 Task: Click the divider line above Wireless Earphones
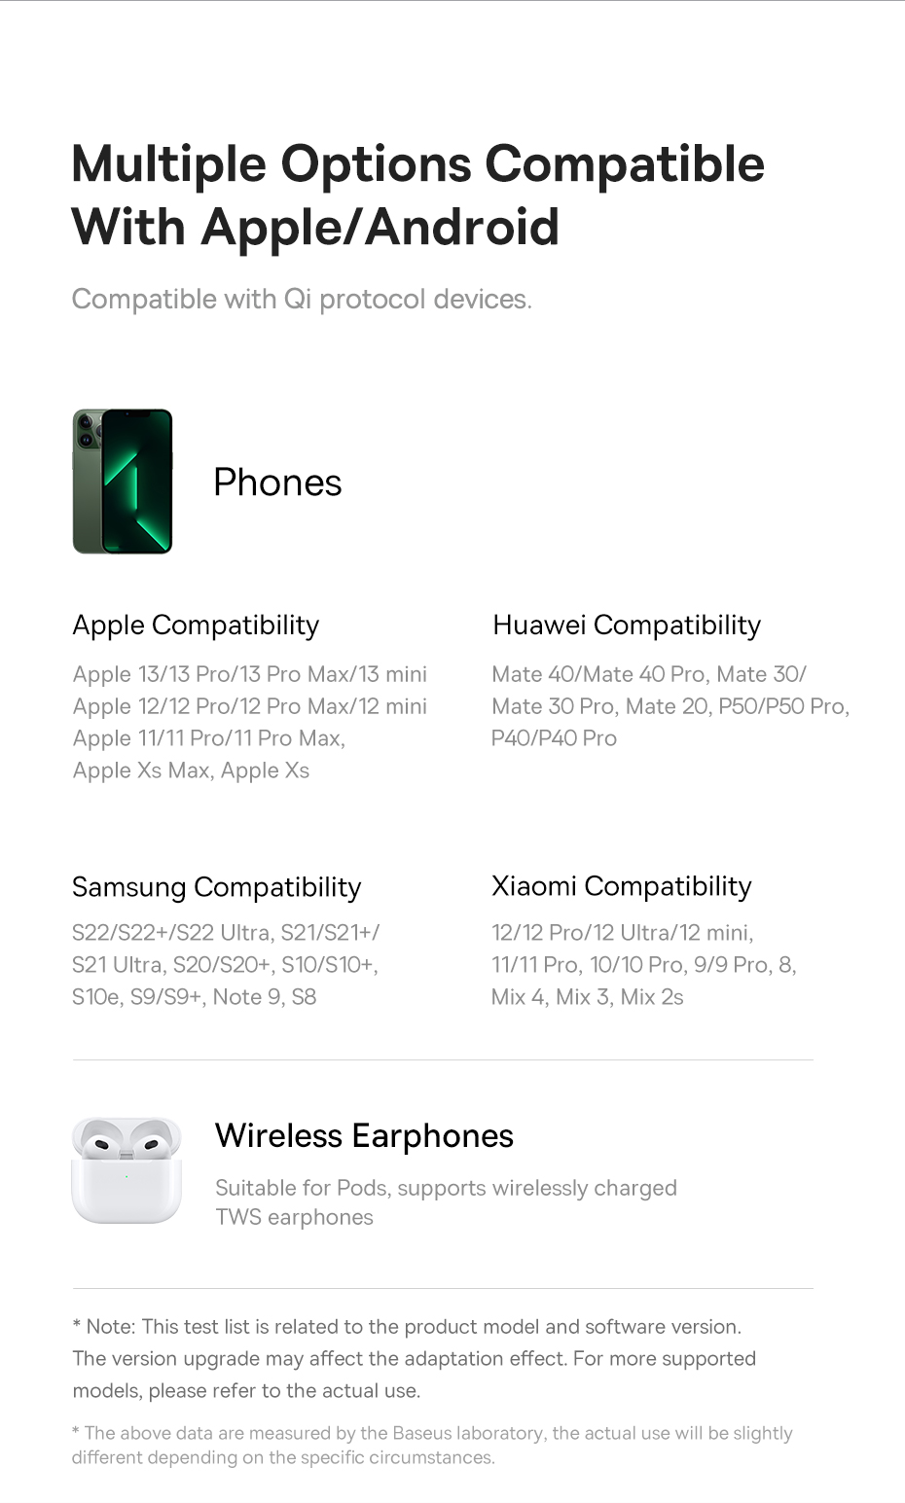click(443, 1059)
